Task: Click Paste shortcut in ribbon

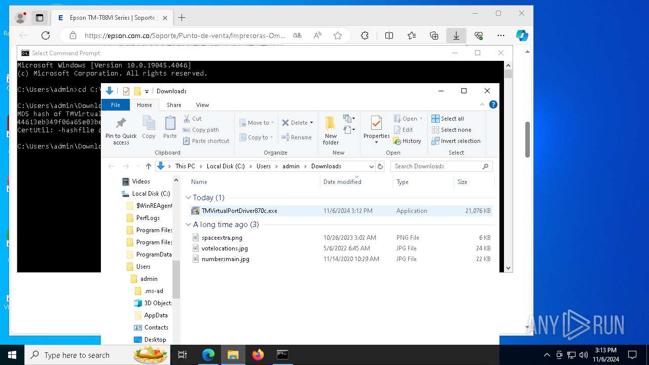Action: click(x=206, y=141)
